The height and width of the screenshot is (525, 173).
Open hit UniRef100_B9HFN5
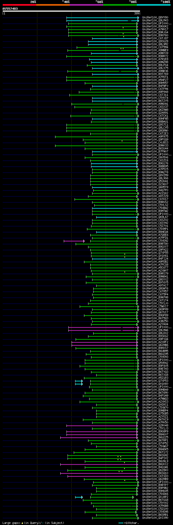click(155, 119)
